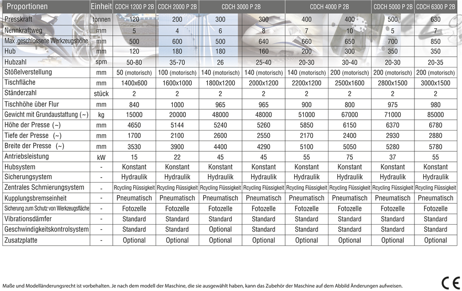The width and height of the screenshot is (462, 291).
Task: Click Hubzahl value '35-70'
Action: click(x=177, y=62)
